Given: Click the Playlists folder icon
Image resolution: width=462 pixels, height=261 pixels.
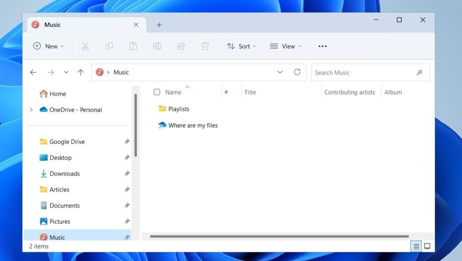Looking at the screenshot, I should pyautogui.click(x=162, y=109).
